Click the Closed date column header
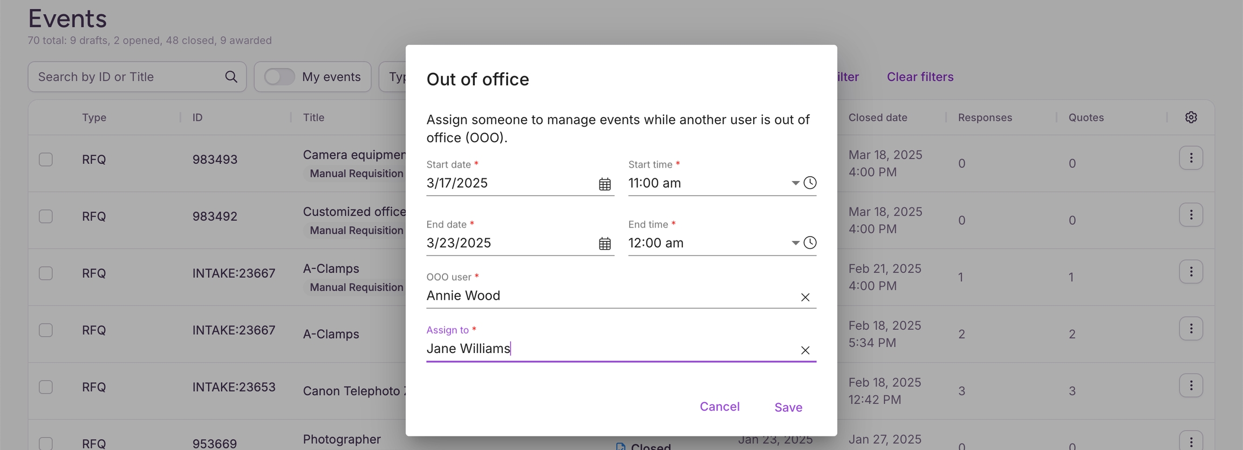 click(x=877, y=117)
